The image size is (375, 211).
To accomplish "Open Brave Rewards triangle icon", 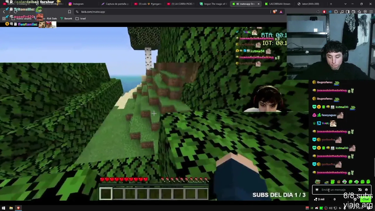I will click(281, 12).
